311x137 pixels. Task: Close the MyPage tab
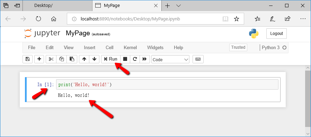(156, 6)
